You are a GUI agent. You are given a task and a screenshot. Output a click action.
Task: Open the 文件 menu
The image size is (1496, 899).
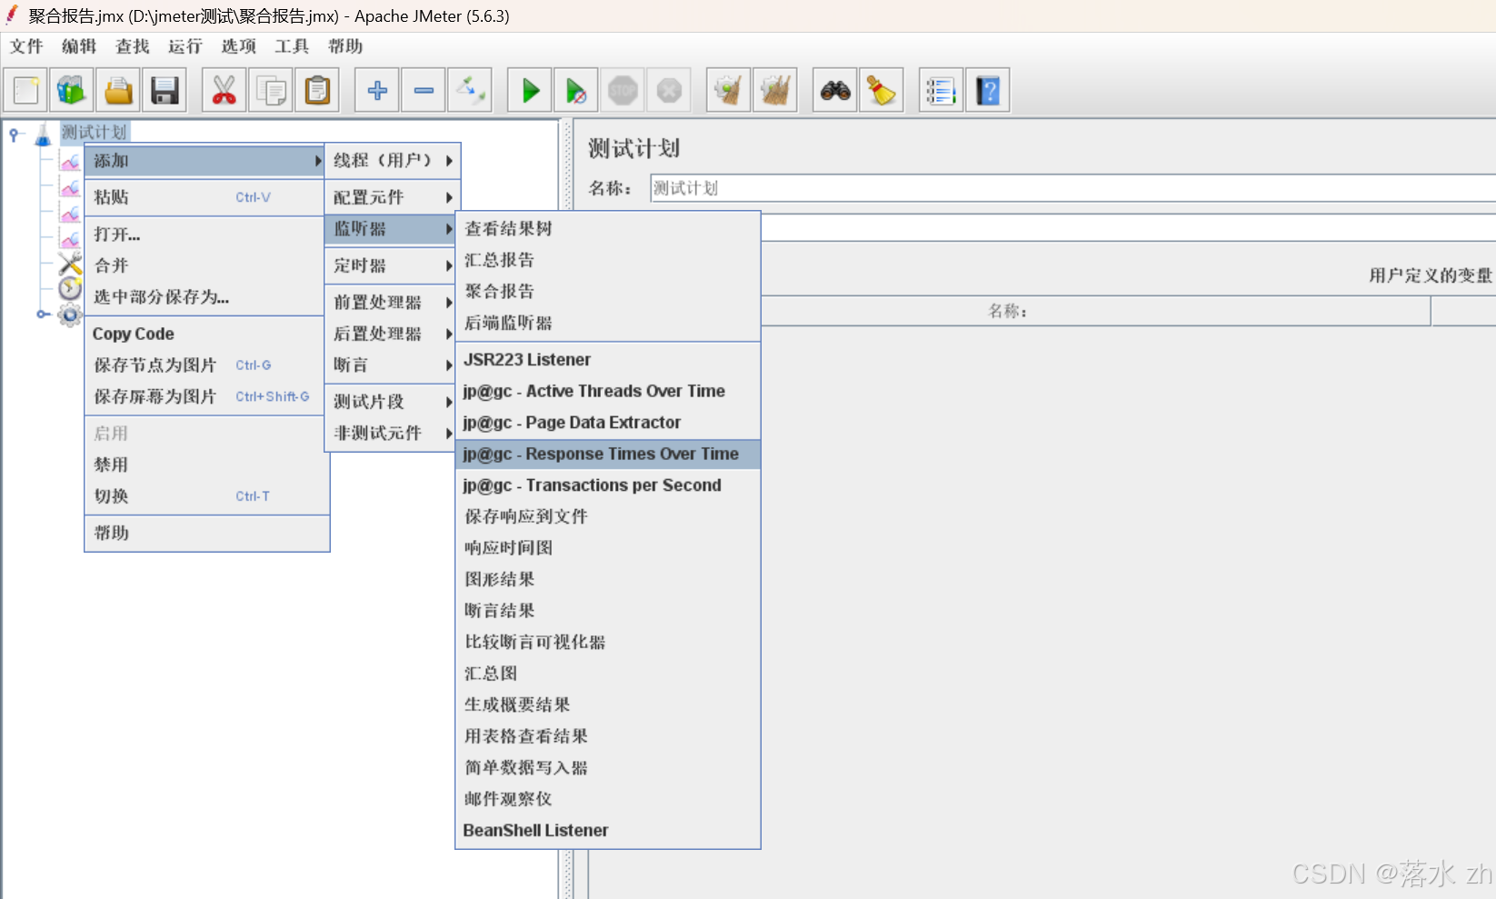[x=26, y=46]
